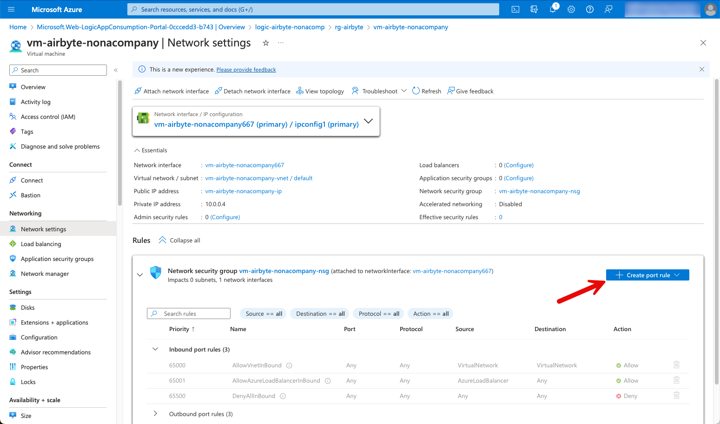Open the network interface IP configuration dropdown

368,121
